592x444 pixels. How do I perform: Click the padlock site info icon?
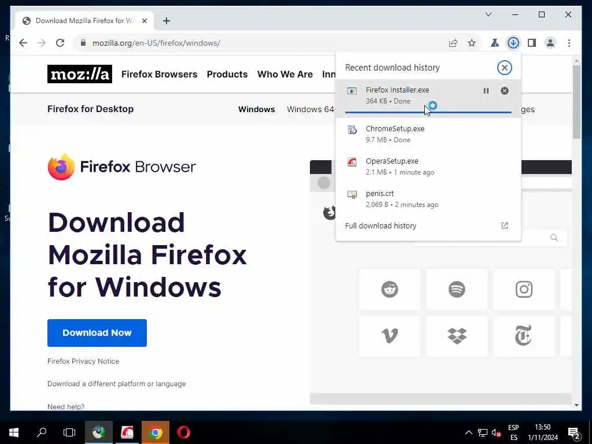coord(83,43)
